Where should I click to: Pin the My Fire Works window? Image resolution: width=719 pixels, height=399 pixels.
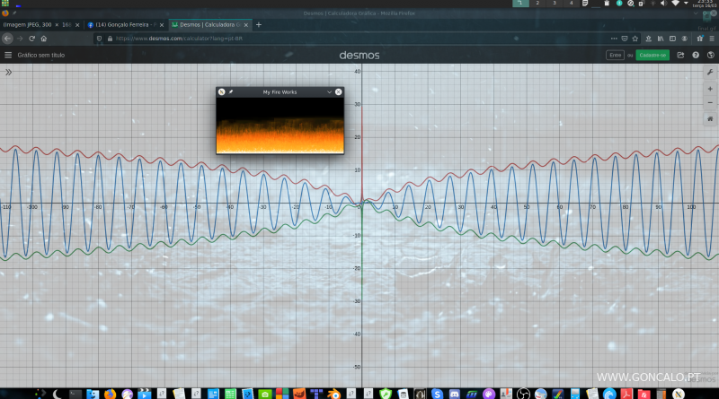click(x=231, y=91)
